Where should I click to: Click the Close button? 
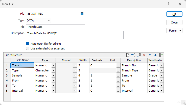pyautogui.click(x=174, y=22)
